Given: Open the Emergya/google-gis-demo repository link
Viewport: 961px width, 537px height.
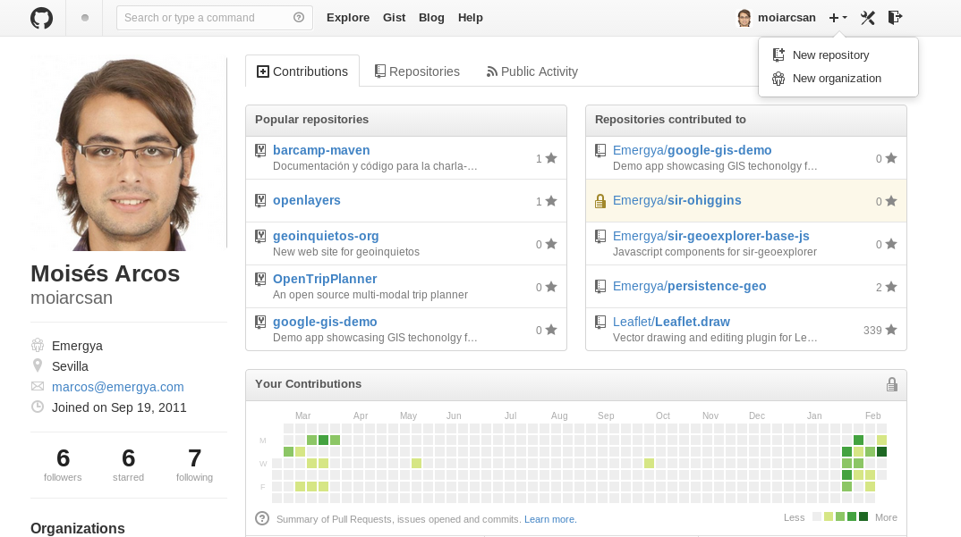Looking at the screenshot, I should click(x=692, y=150).
